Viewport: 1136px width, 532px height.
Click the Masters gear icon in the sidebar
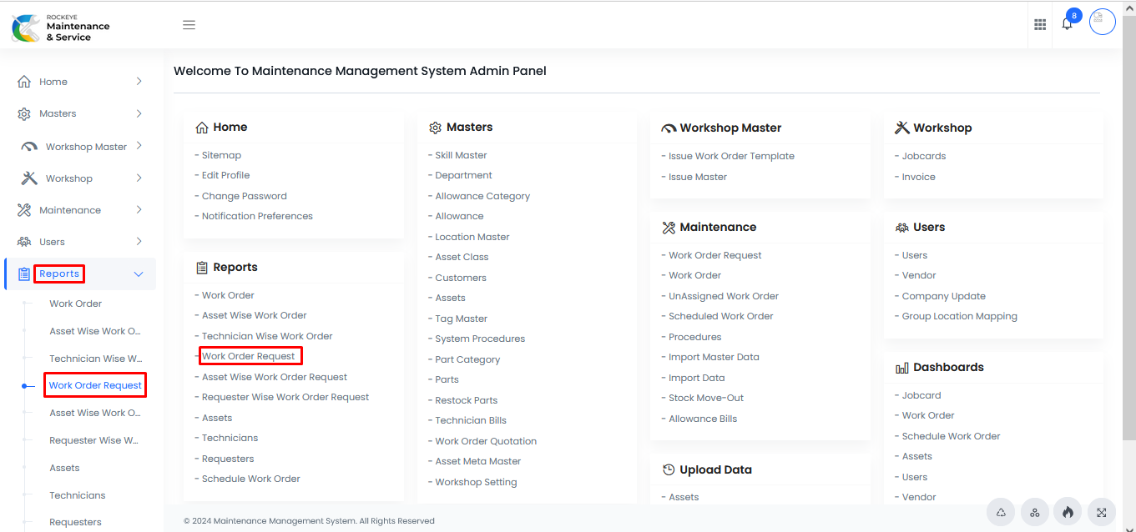[24, 113]
